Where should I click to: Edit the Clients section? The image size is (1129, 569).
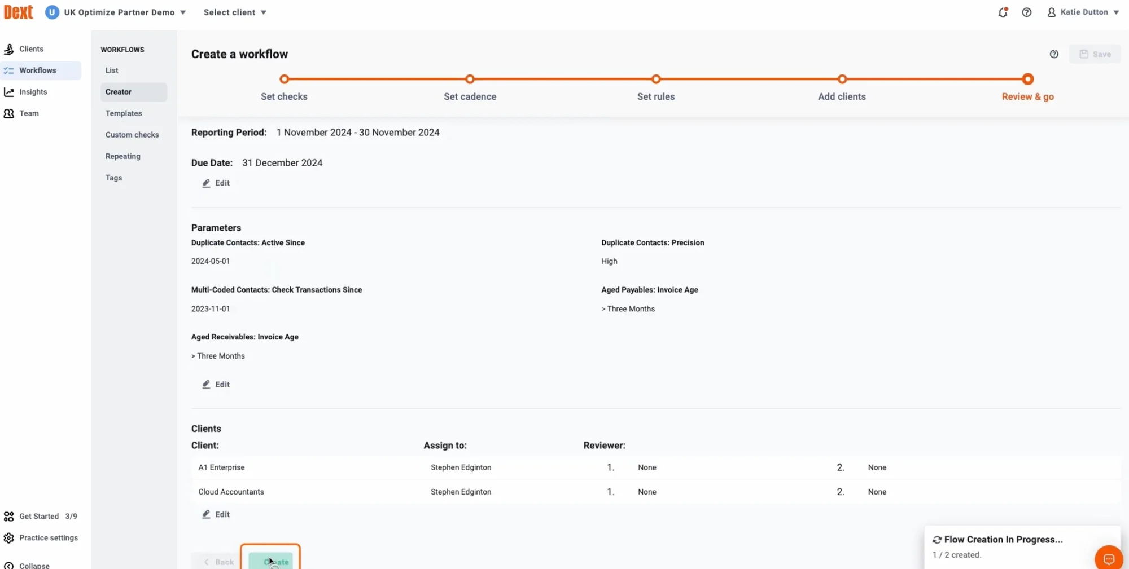coord(216,514)
